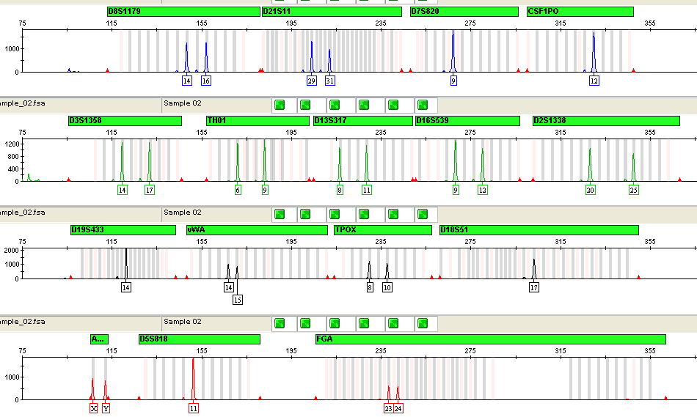The image size is (697, 417).
Task: Select the D8S1179 locus marker bar
Action: [x=183, y=12]
